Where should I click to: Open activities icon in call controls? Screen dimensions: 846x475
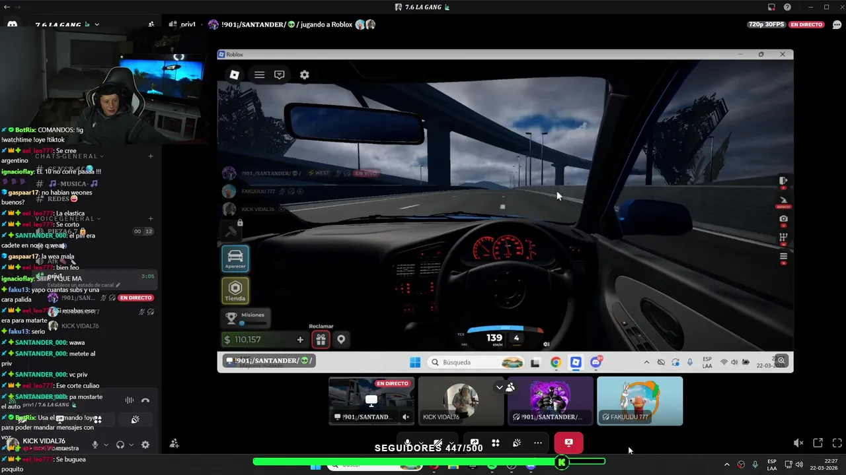[496, 443]
